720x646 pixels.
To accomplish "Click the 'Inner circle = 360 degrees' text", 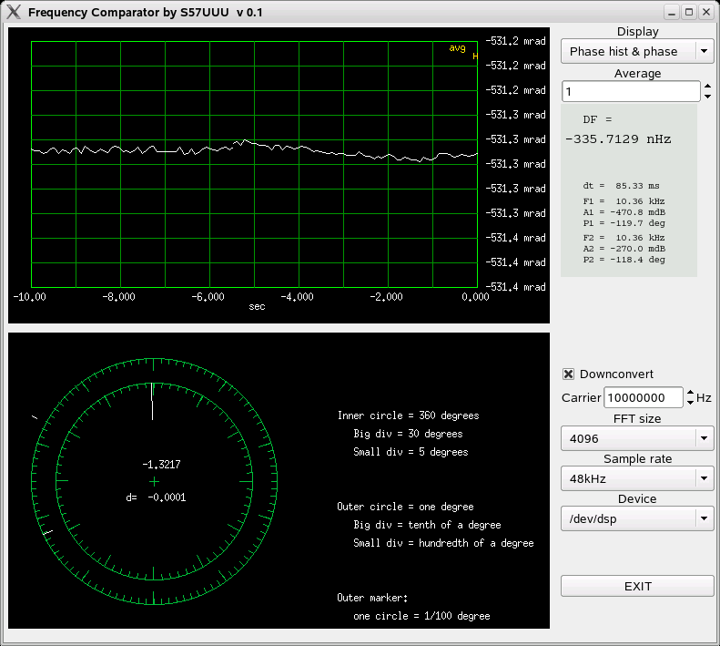I will (x=408, y=415).
